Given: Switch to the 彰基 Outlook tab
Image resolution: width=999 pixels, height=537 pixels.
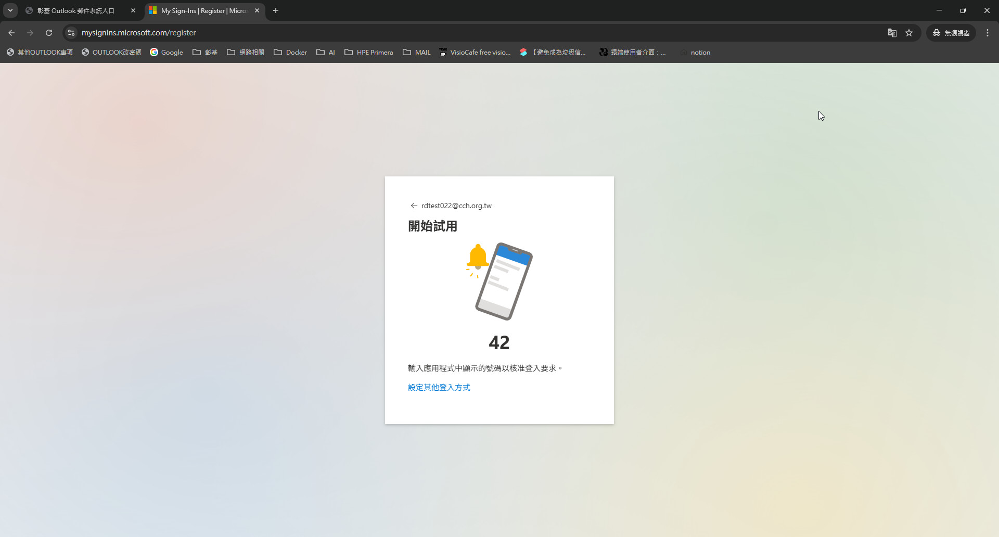Looking at the screenshot, I should point(75,10).
